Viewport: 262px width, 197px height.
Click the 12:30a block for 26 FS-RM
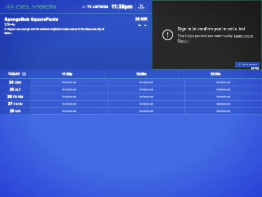click(223, 97)
